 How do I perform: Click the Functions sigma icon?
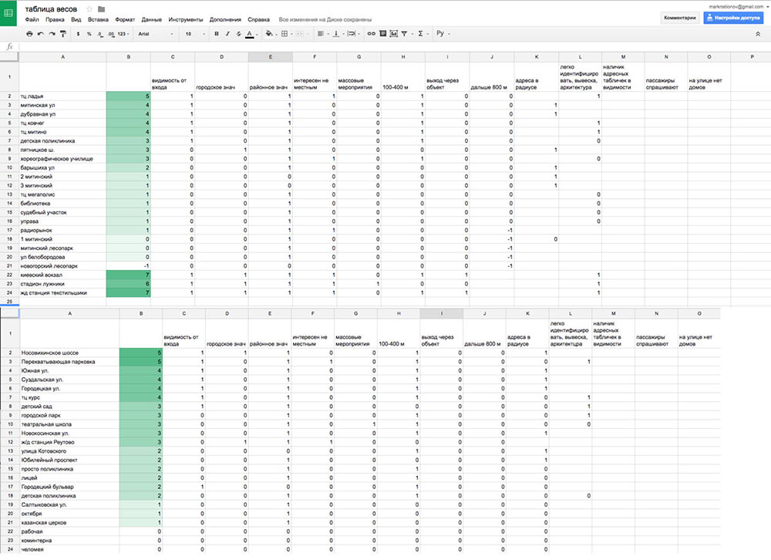(421, 34)
